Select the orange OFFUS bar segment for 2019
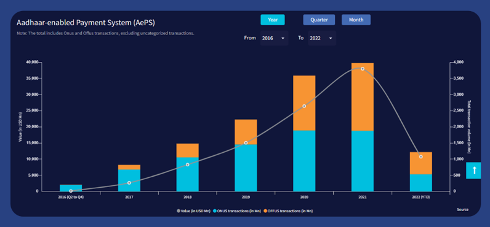This screenshot has height=227, width=490. [246, 132]
